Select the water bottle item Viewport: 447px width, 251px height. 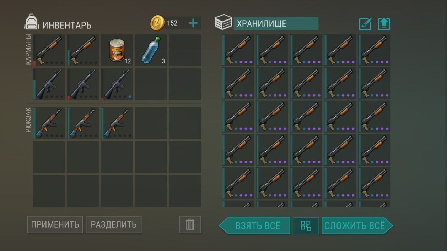[151, 50]
